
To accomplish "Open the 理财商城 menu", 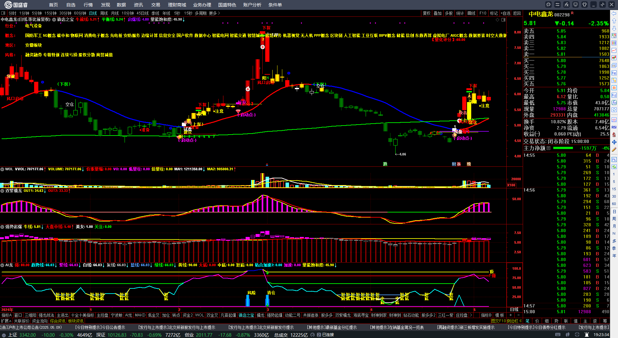I will click(177, 5).
